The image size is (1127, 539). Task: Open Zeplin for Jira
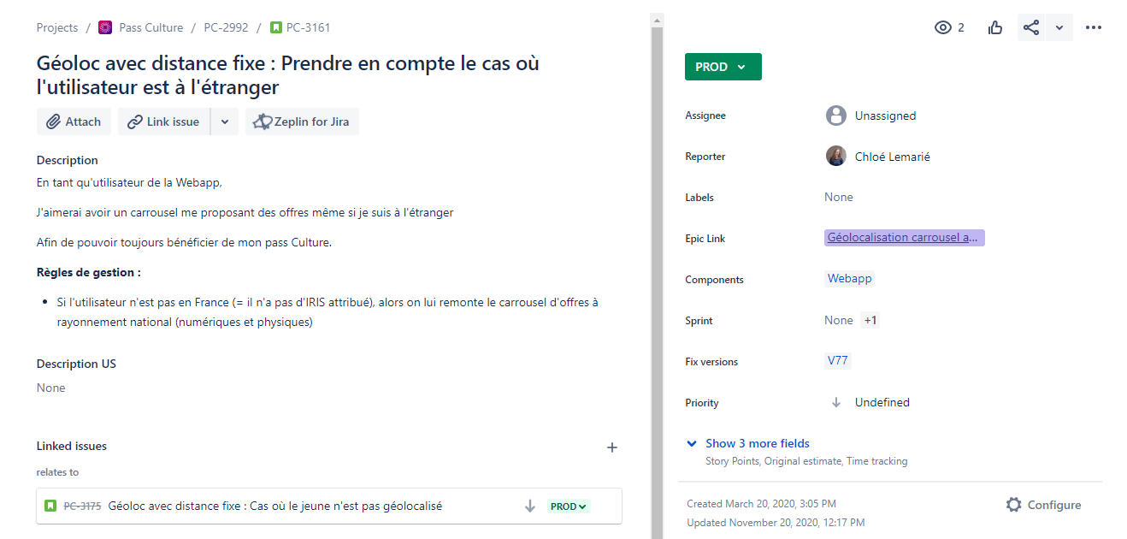point(302,121)
